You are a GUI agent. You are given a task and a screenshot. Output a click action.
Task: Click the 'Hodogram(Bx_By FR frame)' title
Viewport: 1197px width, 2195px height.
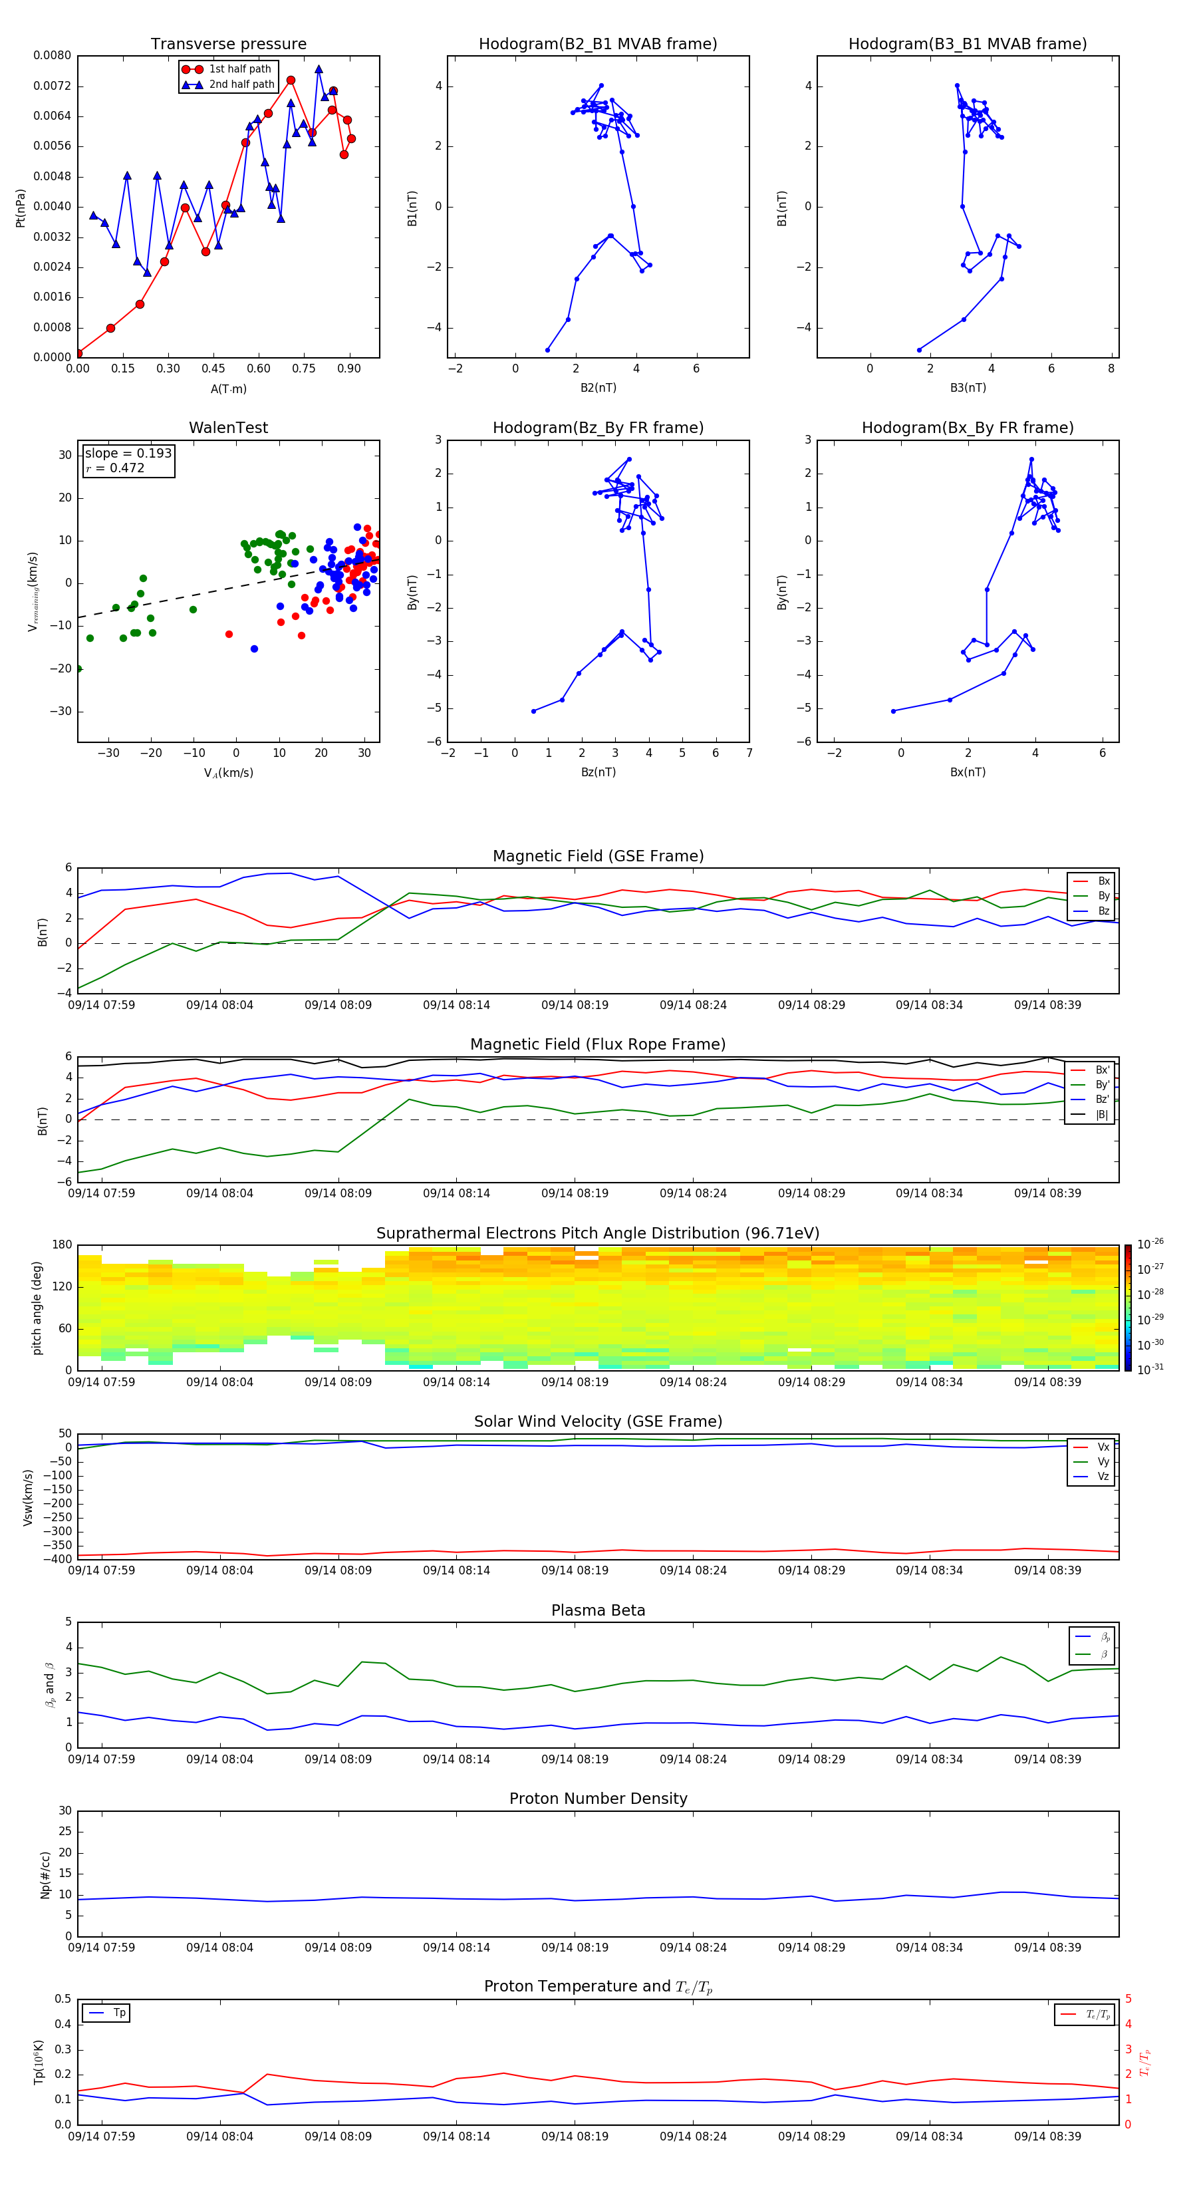pos(968,428)
